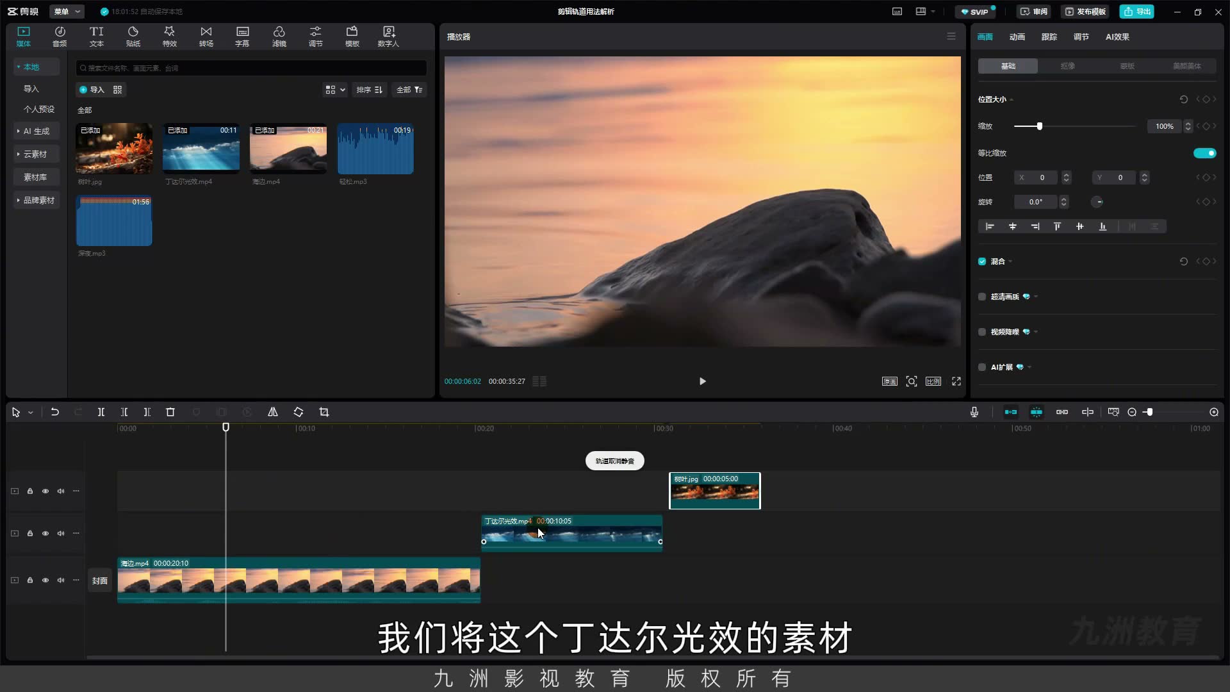The image size is (1230, 692).
Task: Expand the 云素材 sidebar section
Action: [x=37, y=154]
